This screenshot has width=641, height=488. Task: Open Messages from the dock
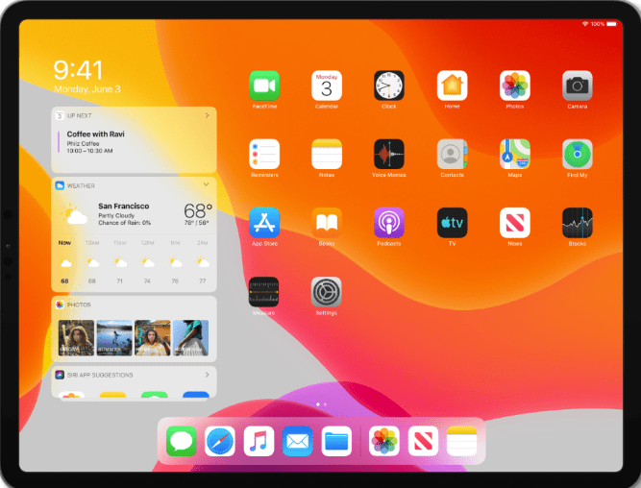182,442
